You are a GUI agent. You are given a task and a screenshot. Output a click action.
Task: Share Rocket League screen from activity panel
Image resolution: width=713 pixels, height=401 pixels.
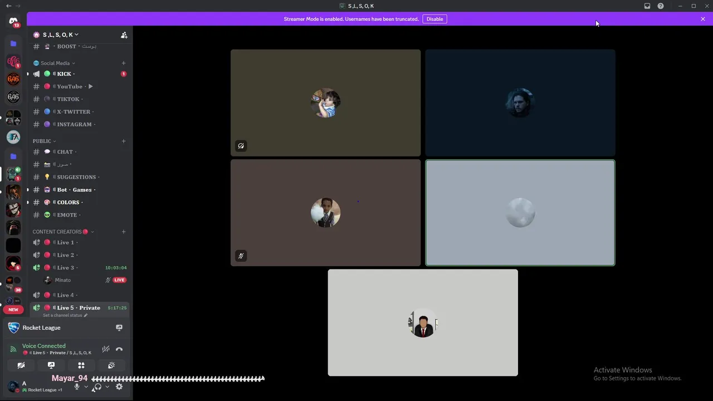119,327
